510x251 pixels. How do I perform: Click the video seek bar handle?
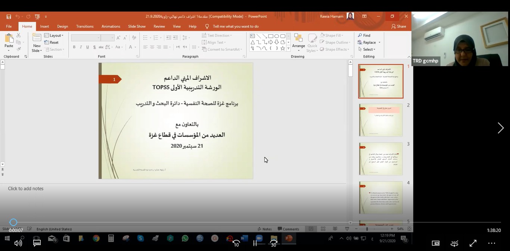coord(13,222)
